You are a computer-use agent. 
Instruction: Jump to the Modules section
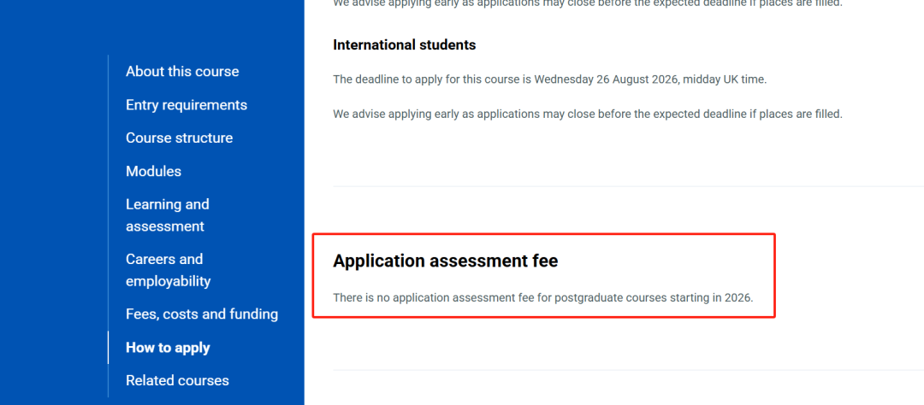tap(153, 172)
